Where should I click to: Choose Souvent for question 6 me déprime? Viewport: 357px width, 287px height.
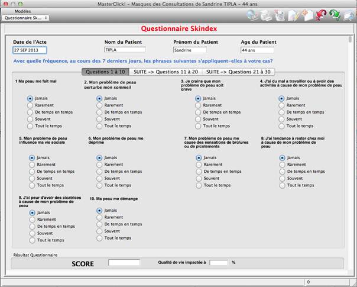click(99, 178)
